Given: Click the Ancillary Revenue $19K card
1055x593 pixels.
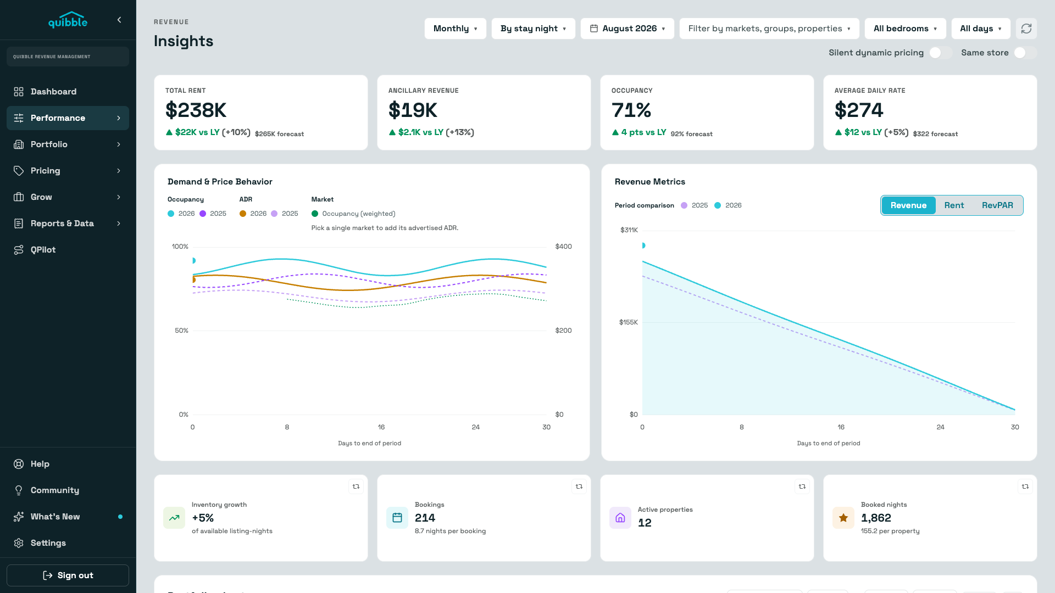Looking at the screenshot, I should [484, 113].
